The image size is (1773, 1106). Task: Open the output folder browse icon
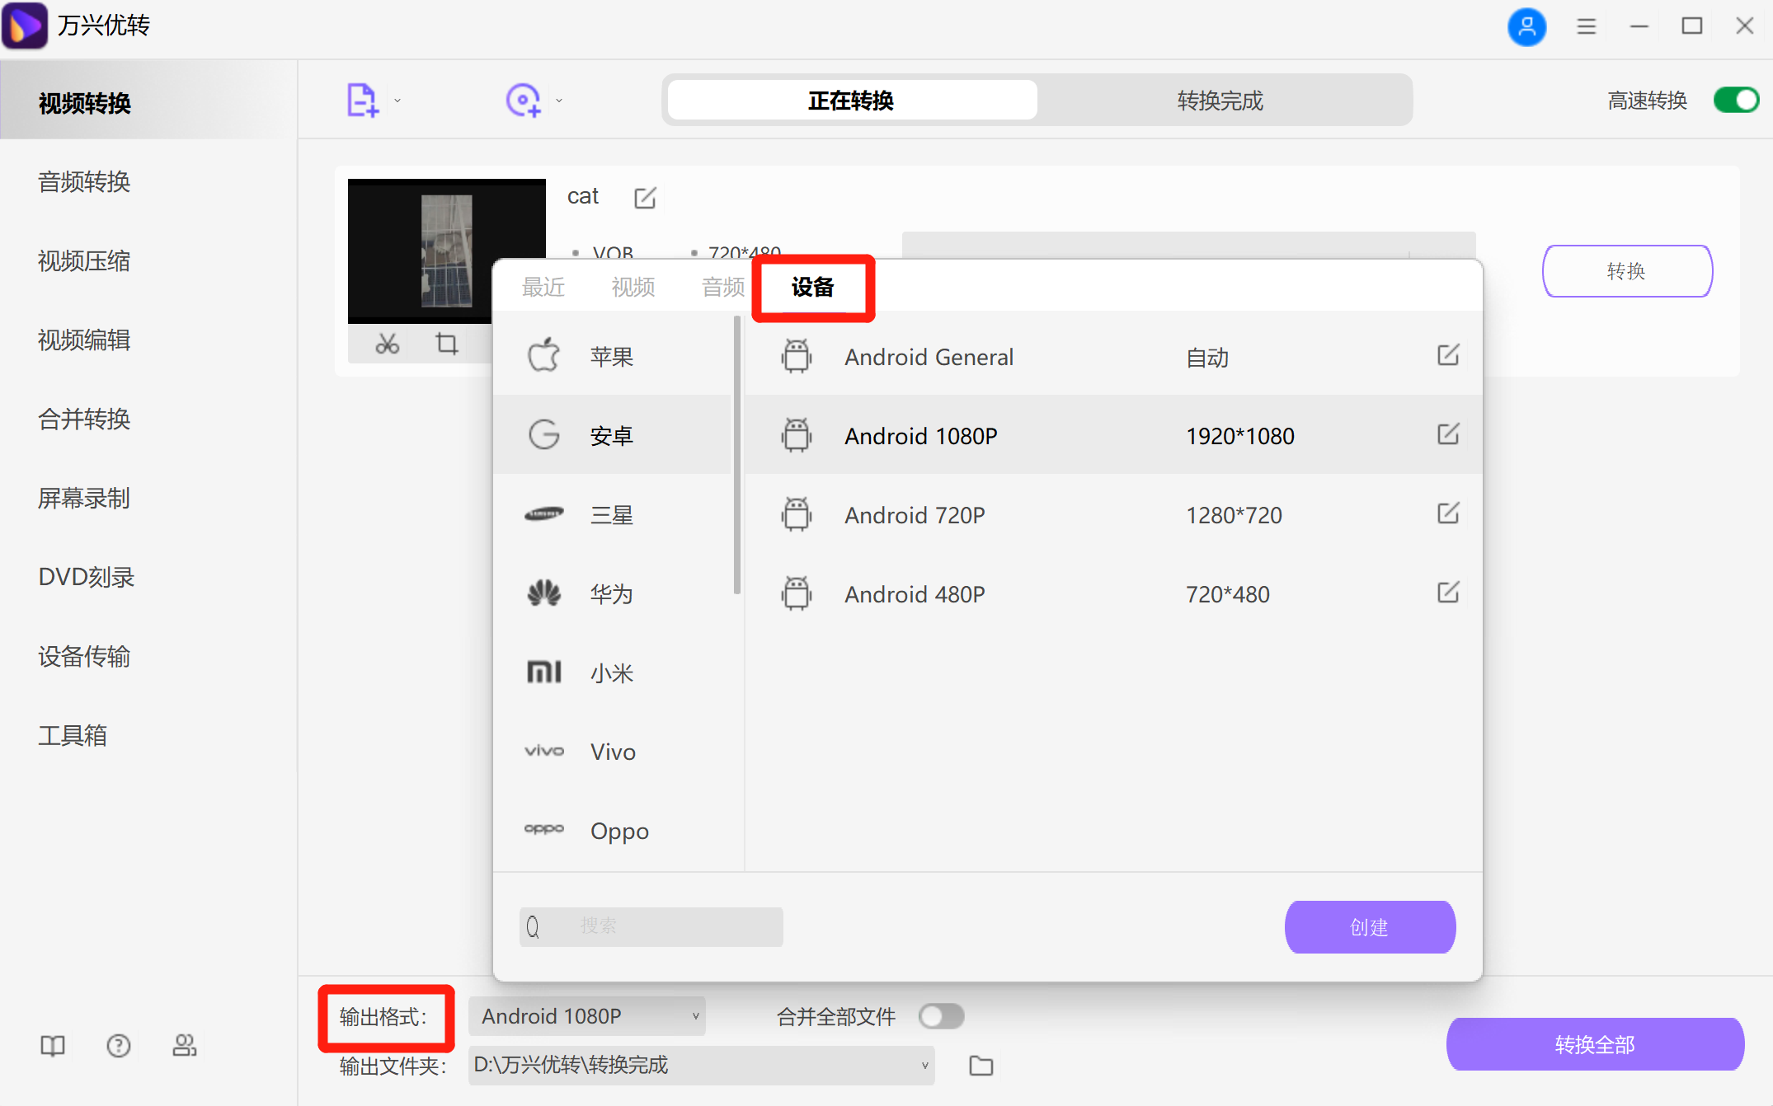[x=981, y=1065]
